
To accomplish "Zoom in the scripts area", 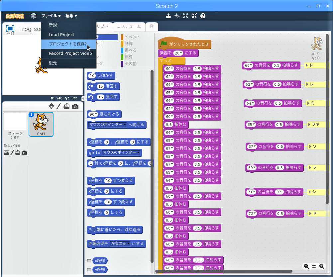I will 322,266.
